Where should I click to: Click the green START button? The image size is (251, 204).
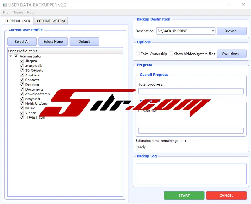[184, 196]
